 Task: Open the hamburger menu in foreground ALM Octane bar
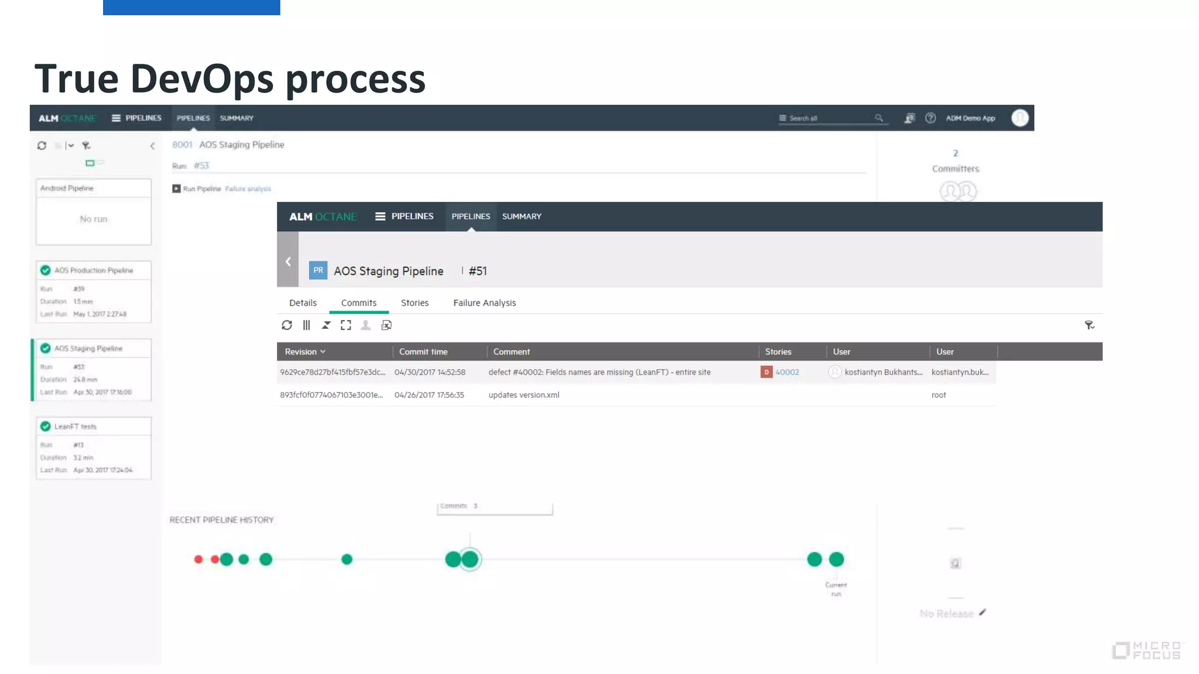click(380, 216)
